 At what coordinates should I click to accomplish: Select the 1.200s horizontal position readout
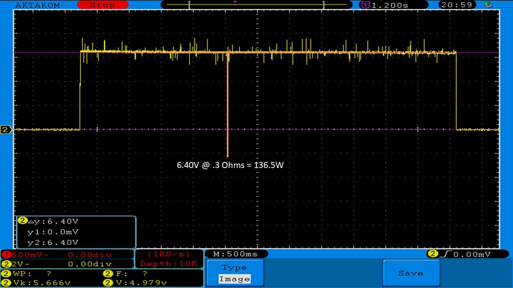(390, 5)
